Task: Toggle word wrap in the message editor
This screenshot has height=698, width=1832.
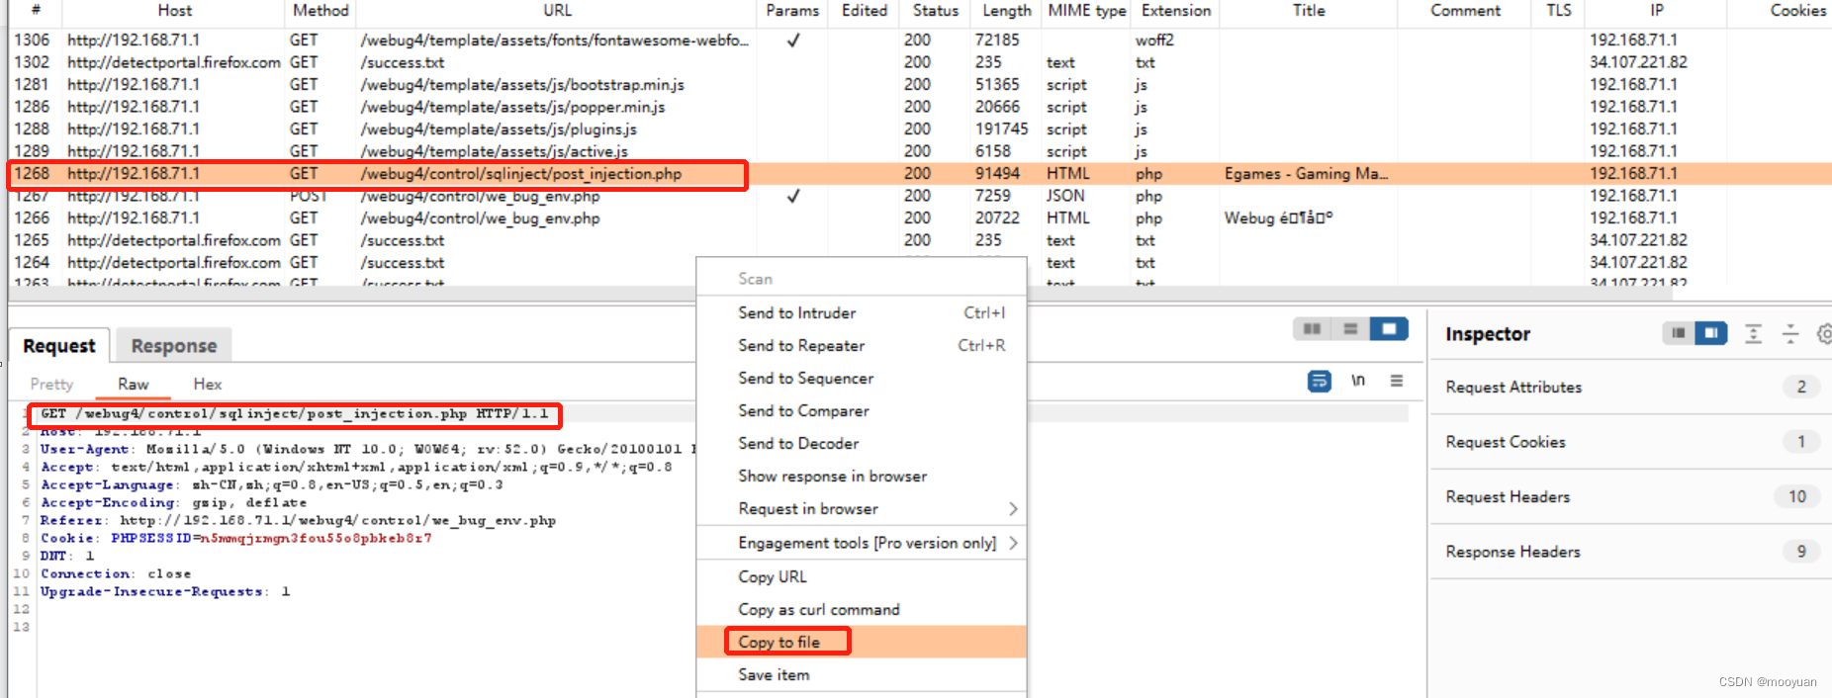Action: point(1320,381)
